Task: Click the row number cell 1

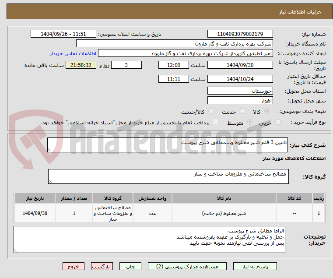Action: [319, 213]
